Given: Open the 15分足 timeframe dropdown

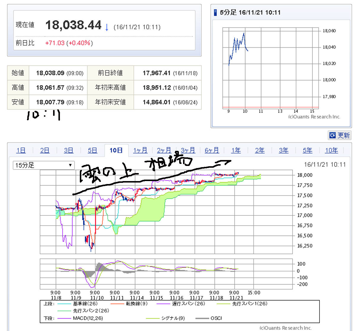Looking at the screenshot, I should [43, 165].
